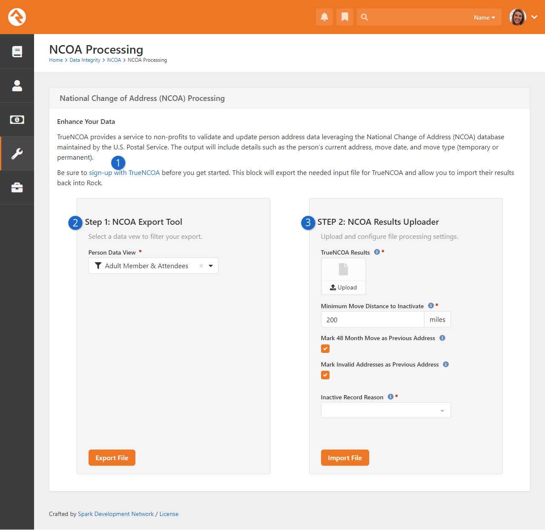Open the License footer link
Image resolution: width=545 pixels, height=530 pixels.
click(x=169, y=514)
